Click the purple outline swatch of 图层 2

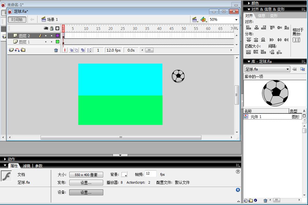[58, 36]
